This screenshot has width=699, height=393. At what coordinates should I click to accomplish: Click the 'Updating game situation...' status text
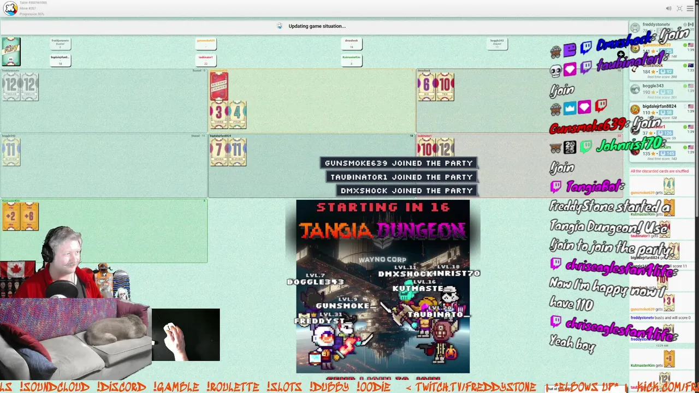(x=317, y=26)
